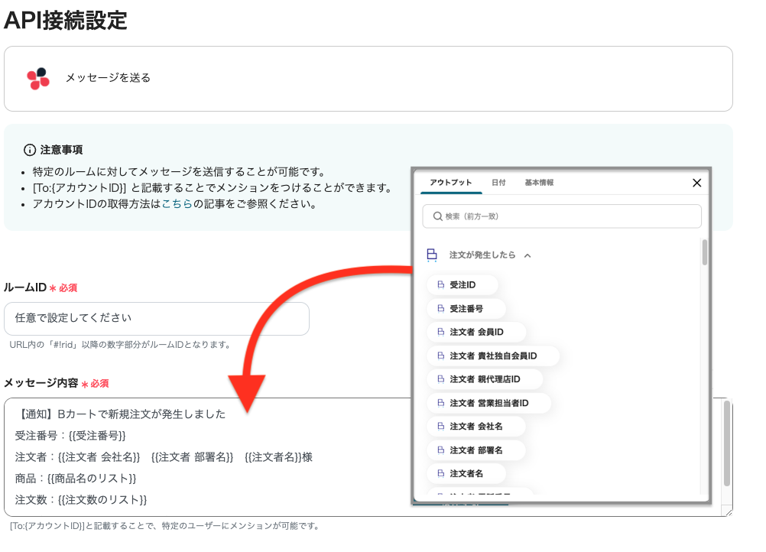The width and height of the screenshot is (766, 552).
Task: Insert the 注文者 会社名 chip
Action: tap(476, 426)
